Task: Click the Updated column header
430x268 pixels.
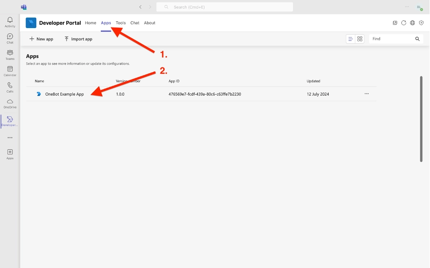Action: tap(313, 81)
